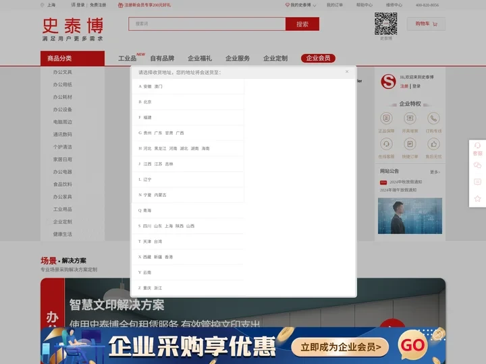This screenshot has width=486, height=364.
Task: Choose province 辽宁 in address list
Action: pos(148,179)
